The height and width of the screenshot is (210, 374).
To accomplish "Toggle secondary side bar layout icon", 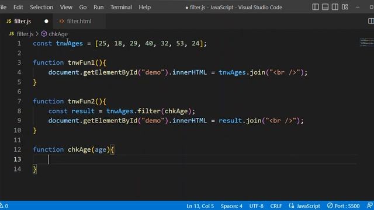I will coord(335,7).
